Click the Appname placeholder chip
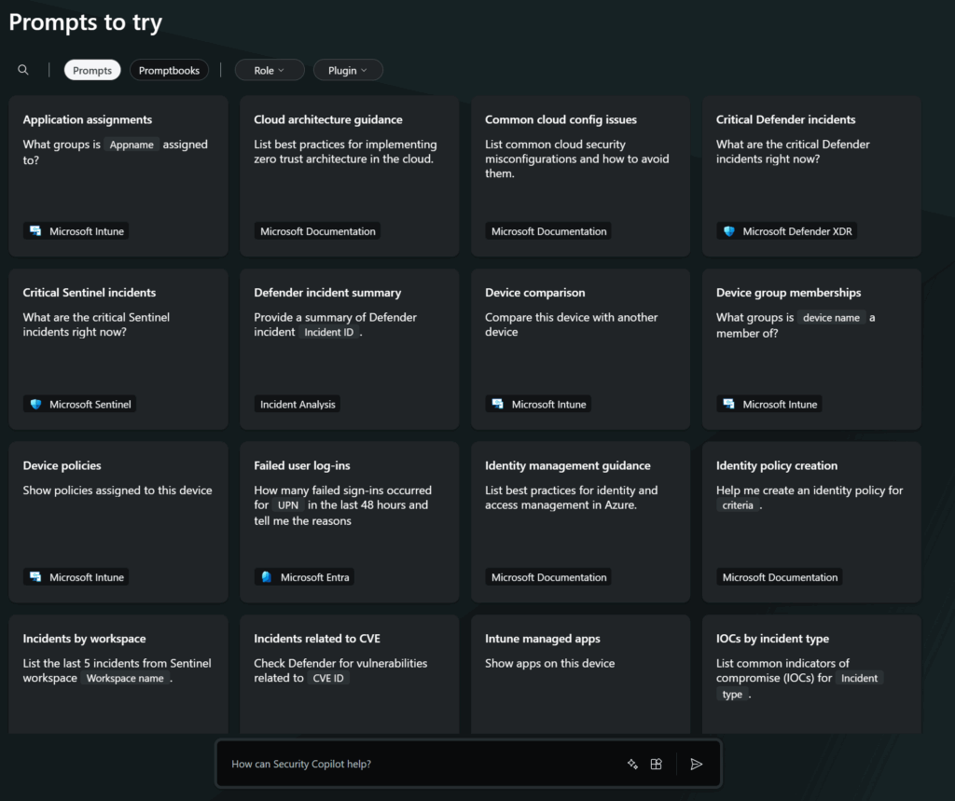The height and width of the screenshot is (801, 955). click(x=131, y=145)
